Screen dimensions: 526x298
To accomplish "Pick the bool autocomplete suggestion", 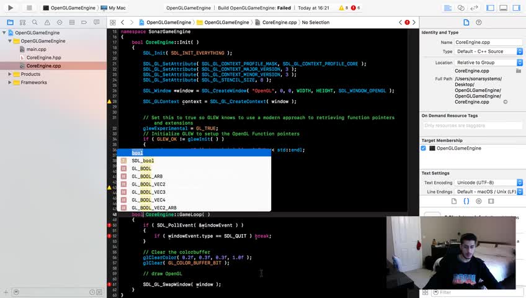I will [194, 153].
